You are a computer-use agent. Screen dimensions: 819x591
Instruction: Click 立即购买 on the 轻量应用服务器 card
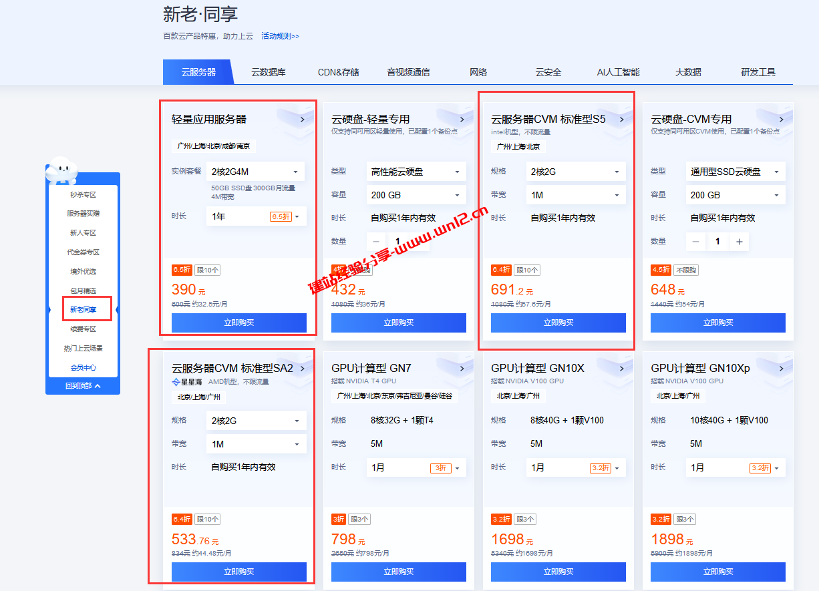(238, 323)
